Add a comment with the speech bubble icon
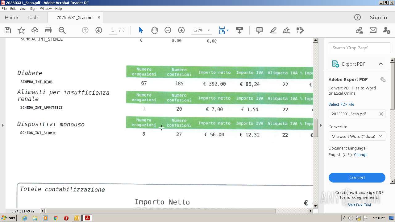This screenshot has height=222, width=395. [x=260, y=30]
